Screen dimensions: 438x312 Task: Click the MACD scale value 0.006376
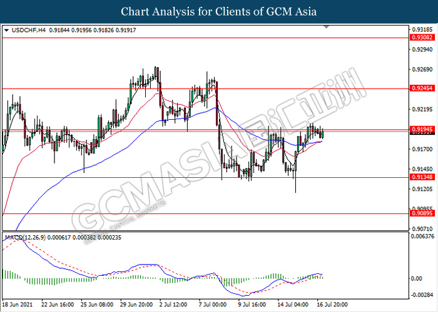pyautogui.click(x=422, y=236)
